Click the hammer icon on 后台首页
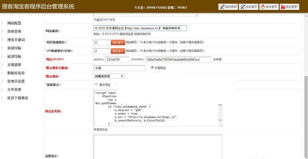 click(x=243, y=7)
